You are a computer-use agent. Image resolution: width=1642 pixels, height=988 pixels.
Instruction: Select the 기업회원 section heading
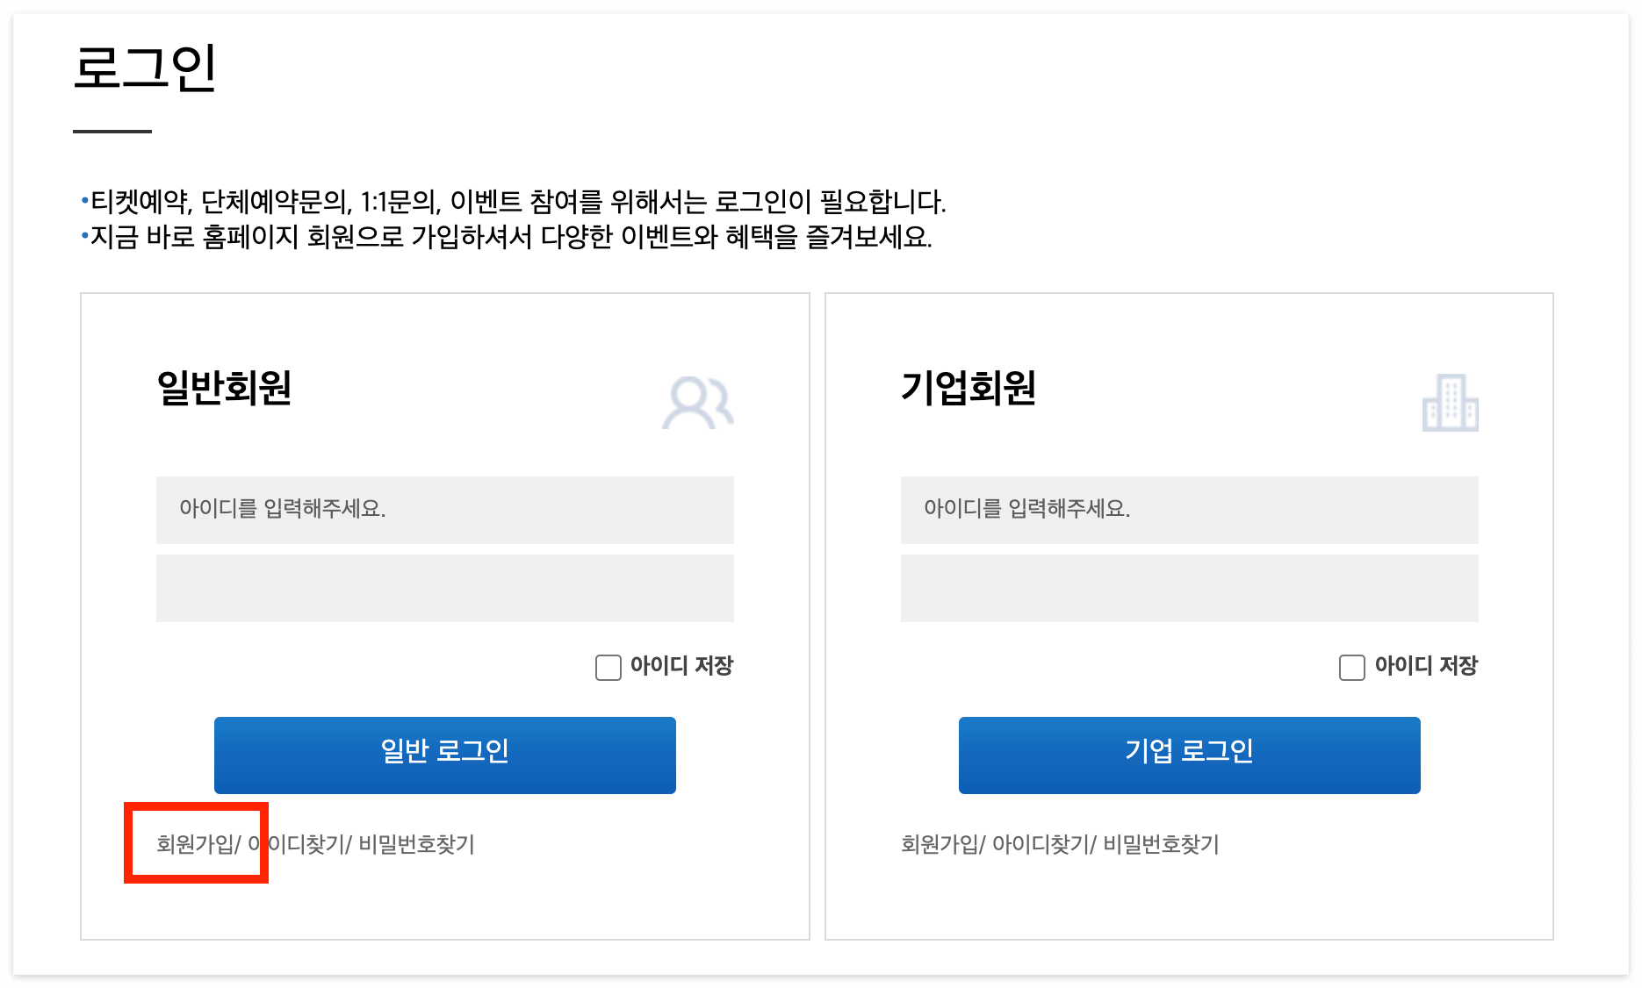pos(966,389)
